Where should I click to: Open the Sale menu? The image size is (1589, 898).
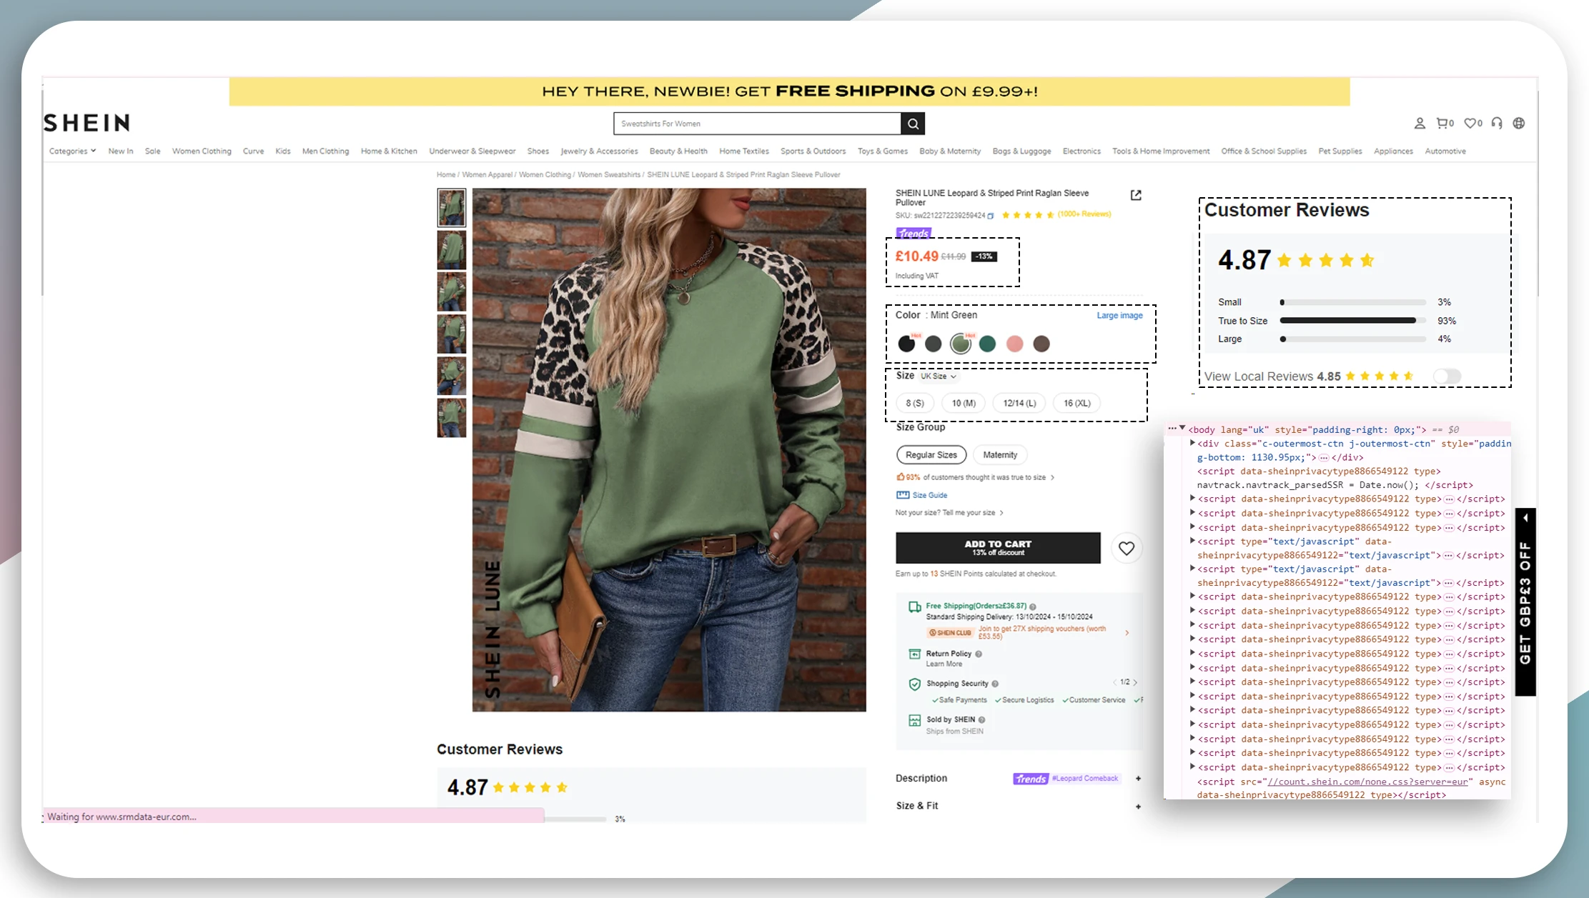152,151
